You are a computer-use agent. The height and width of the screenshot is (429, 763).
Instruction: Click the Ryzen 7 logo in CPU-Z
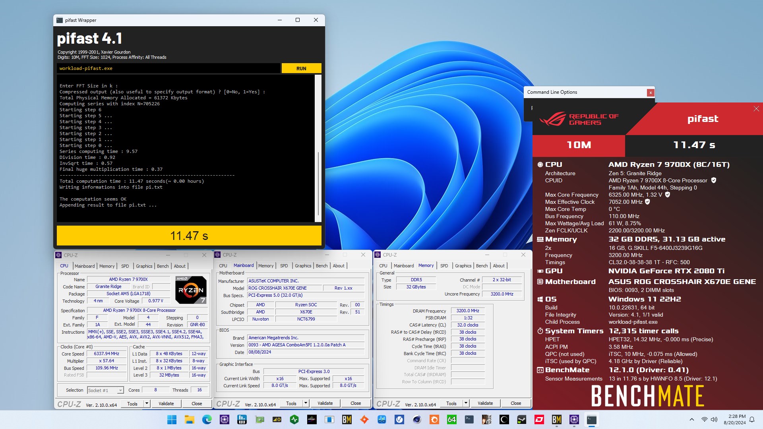191,290
